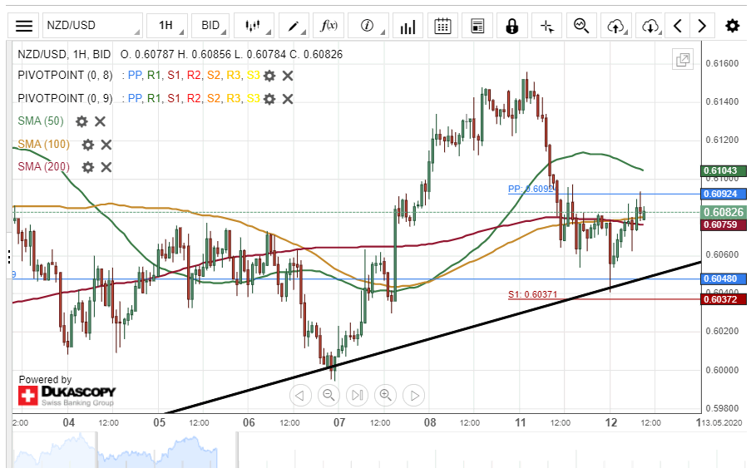Click the 0.61043 green price tag
Viewport: 751px width, 473px height.
coord(724,171)
